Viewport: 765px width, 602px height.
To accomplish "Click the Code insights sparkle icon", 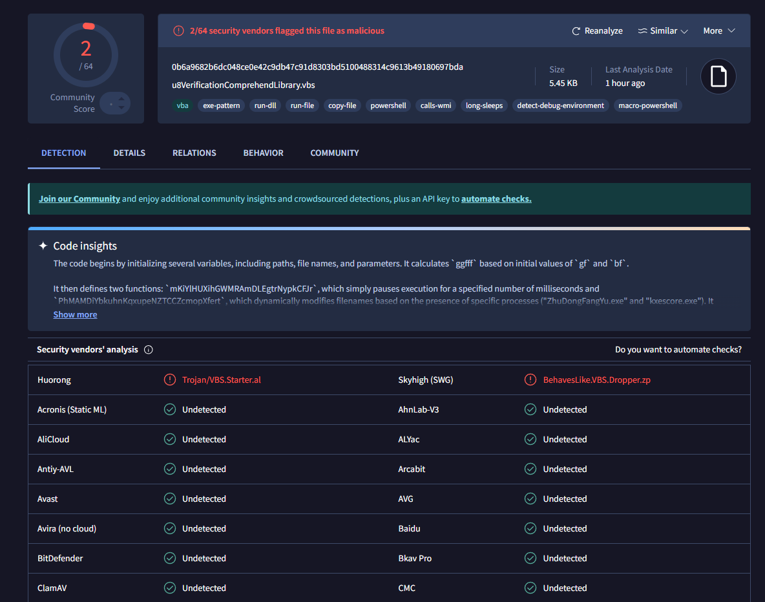I will coord(43,246).
